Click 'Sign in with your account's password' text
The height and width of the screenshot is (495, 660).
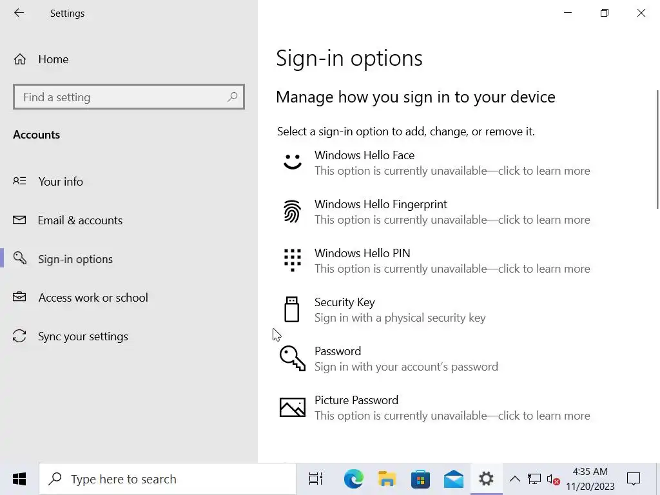point(406,367)
